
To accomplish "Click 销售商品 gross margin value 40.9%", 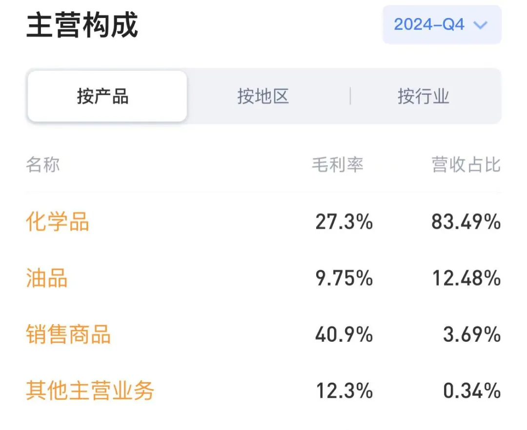I will [344, 334].
